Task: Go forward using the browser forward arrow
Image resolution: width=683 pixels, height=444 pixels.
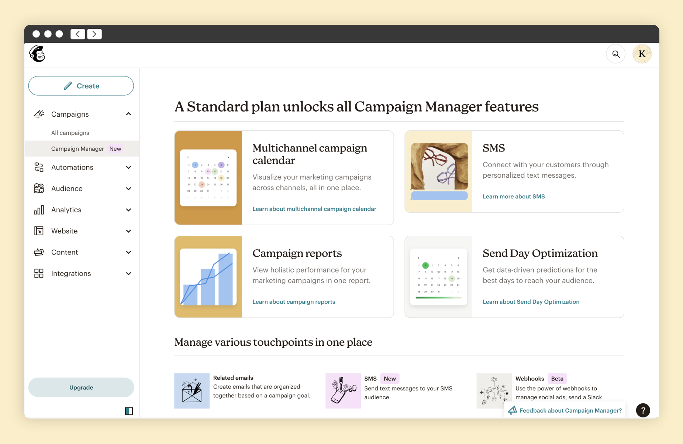Action: 94,34
